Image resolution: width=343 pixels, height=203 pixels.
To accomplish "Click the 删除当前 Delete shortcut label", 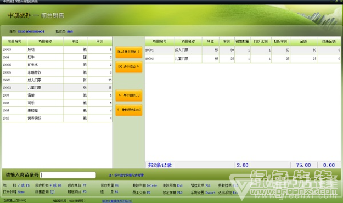I will pyautogui.click(x=145, y=185).
